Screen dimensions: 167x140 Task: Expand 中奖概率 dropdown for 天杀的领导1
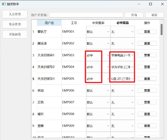tap(94, 55)
